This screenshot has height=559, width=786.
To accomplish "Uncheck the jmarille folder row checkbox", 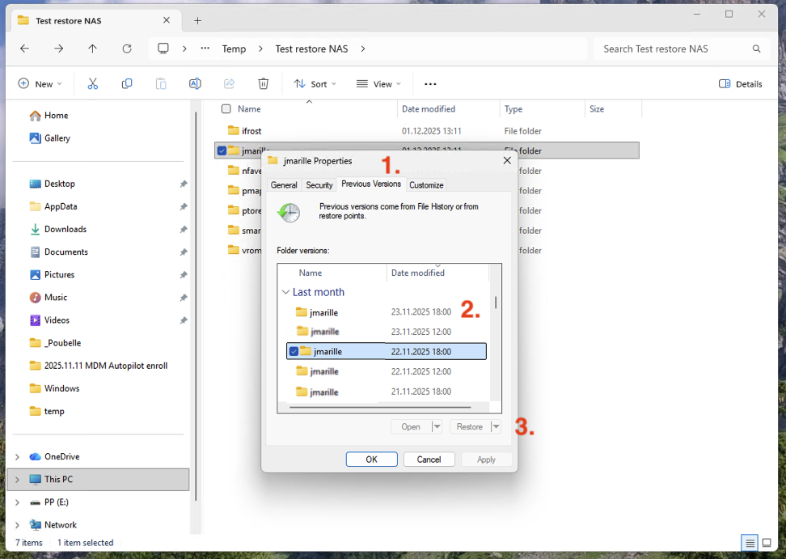I will coord(222,150).
